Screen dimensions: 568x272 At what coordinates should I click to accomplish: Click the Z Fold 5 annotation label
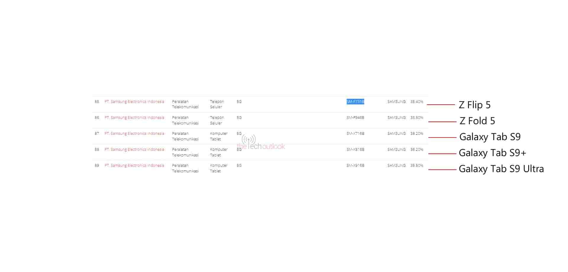477,121
